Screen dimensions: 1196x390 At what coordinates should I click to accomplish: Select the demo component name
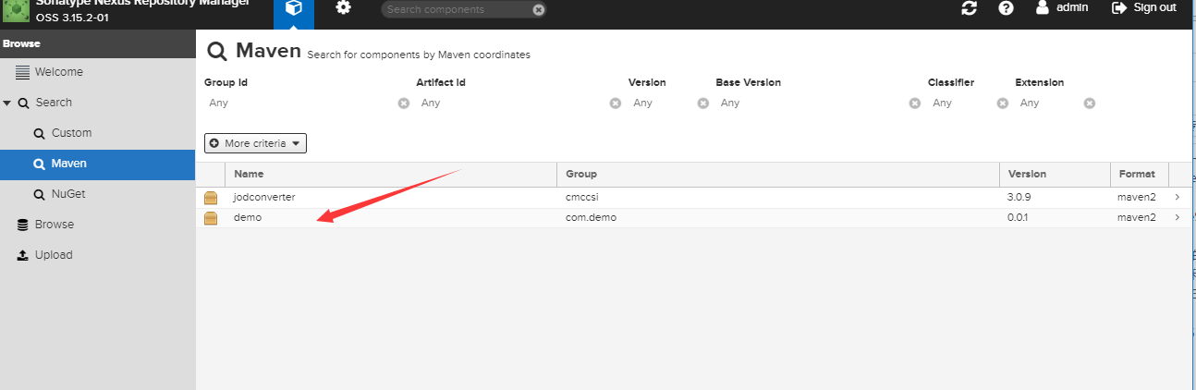pyautogui.click(x=248, y=218)
